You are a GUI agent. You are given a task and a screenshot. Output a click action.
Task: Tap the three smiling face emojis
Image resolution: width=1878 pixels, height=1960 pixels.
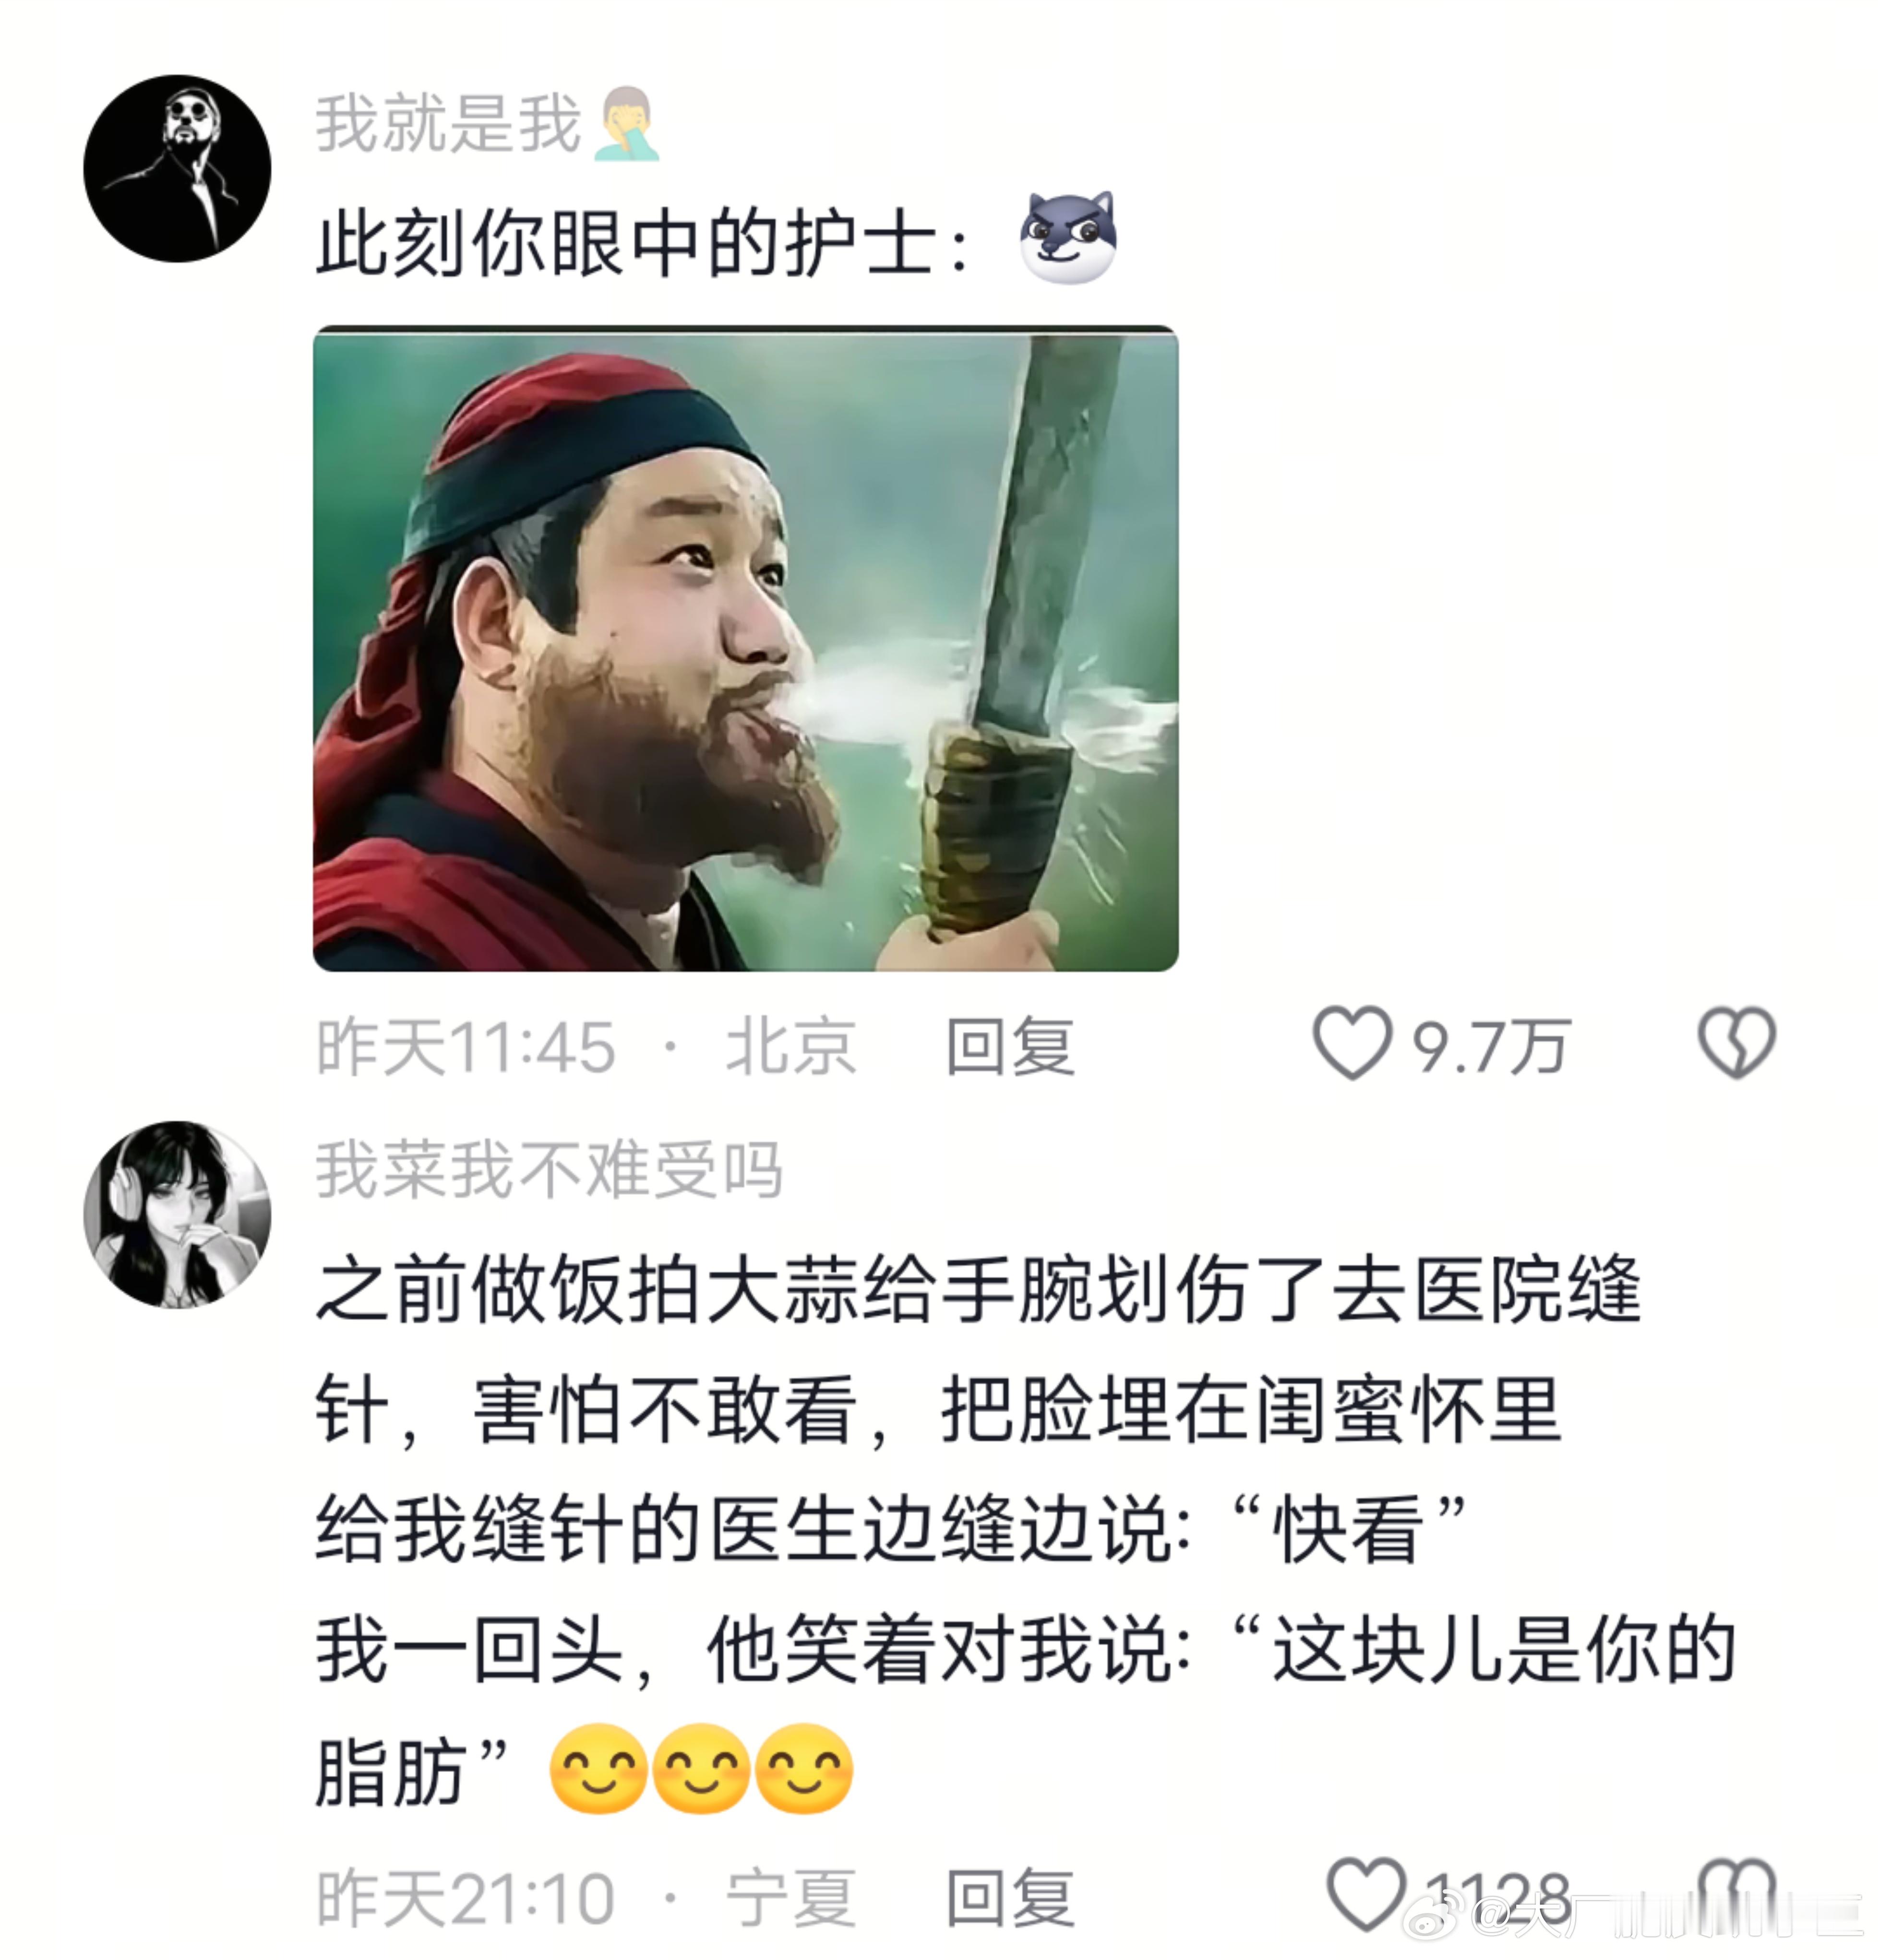point(700,1769)
